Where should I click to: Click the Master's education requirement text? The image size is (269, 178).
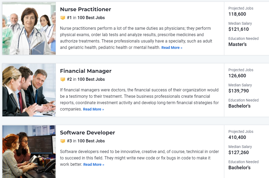pyautogui.click(x=237, y=44)
